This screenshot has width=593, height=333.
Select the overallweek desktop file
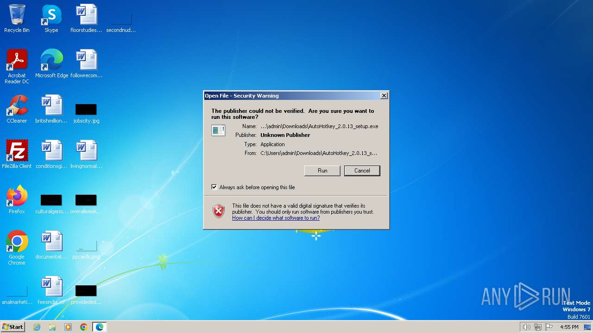(86, 204)
